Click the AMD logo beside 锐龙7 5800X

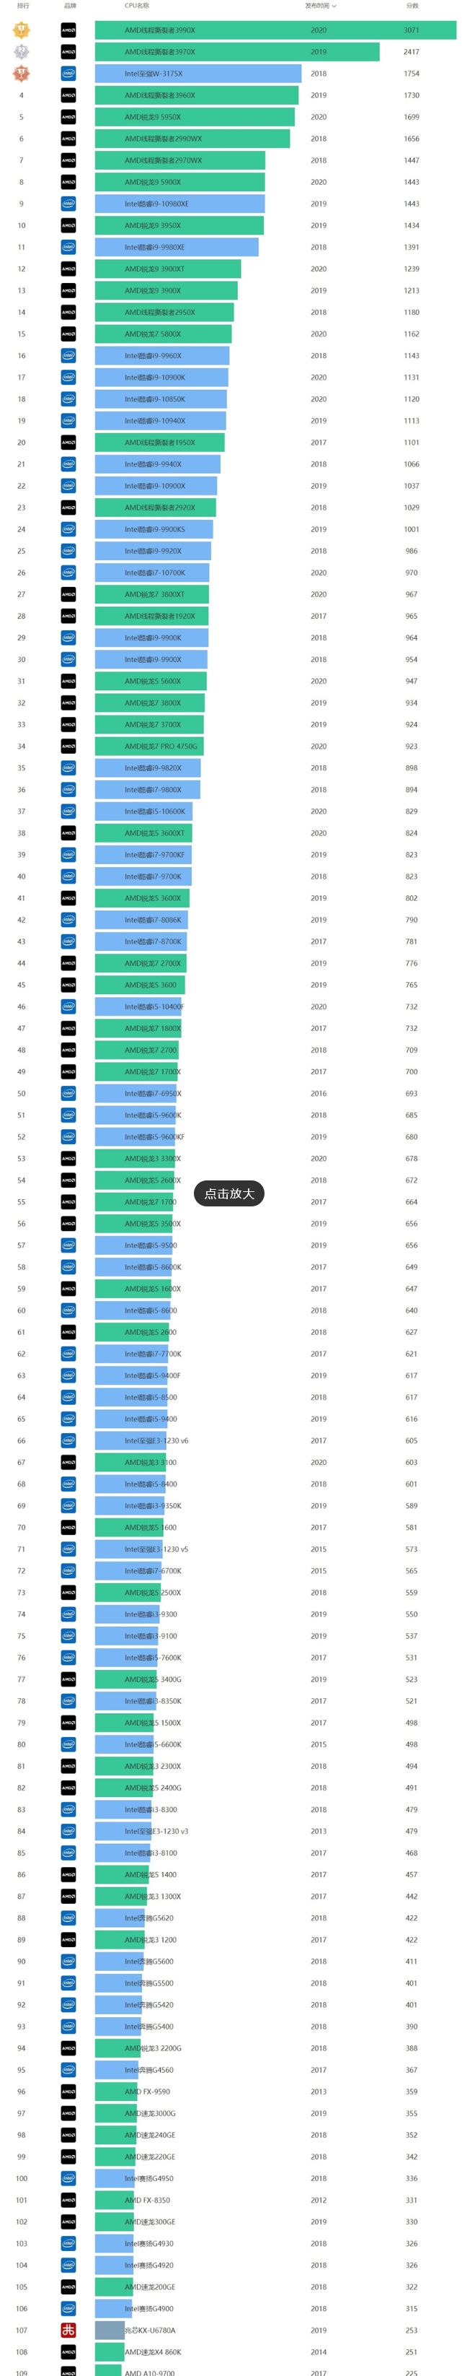tap(68, 334)
